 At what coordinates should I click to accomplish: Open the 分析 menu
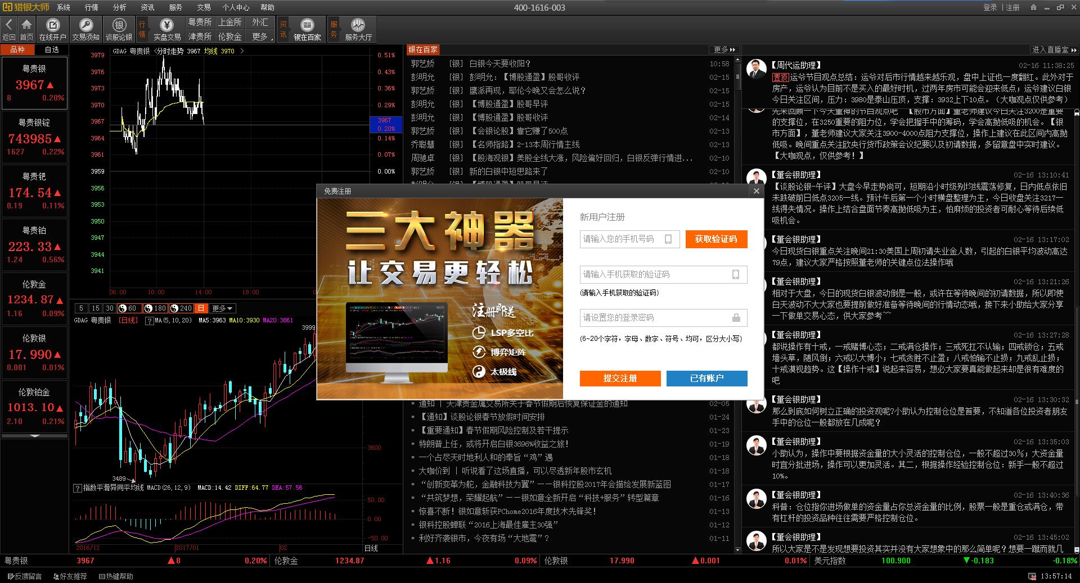tap(119, 7)
